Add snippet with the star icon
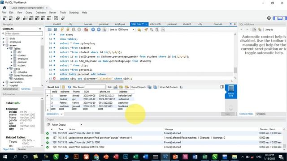The image size is (287, 161). 139,30
